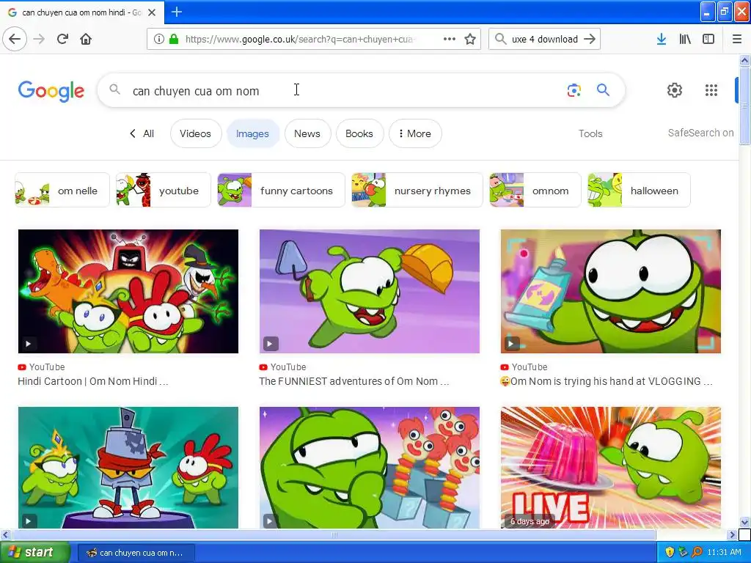Screen dimensions: 751x563
Task: Switch to the Books tab
Action: coord(359,133)
